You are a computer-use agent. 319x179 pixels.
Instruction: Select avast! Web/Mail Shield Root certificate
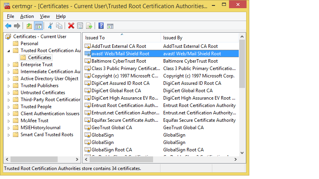tap(161, 54)
